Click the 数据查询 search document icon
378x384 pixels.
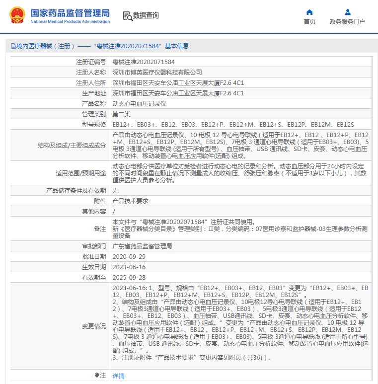pos(128,16)
